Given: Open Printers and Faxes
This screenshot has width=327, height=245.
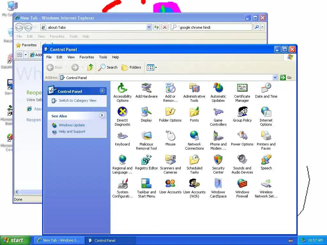Looking at the screenshot, I should [x=266, y=140].
